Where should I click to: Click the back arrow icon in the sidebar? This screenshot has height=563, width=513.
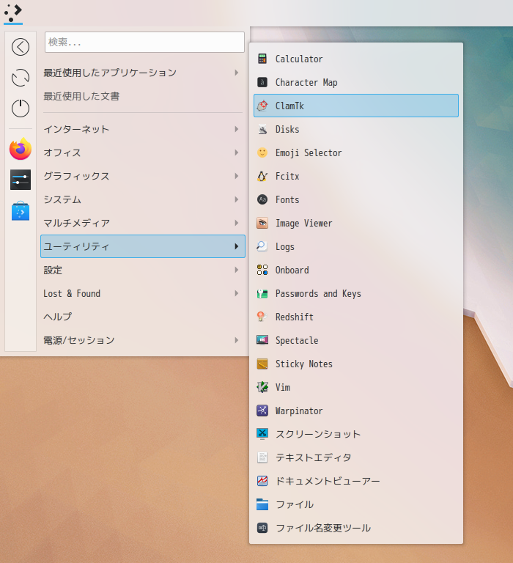tap(21, 47)
